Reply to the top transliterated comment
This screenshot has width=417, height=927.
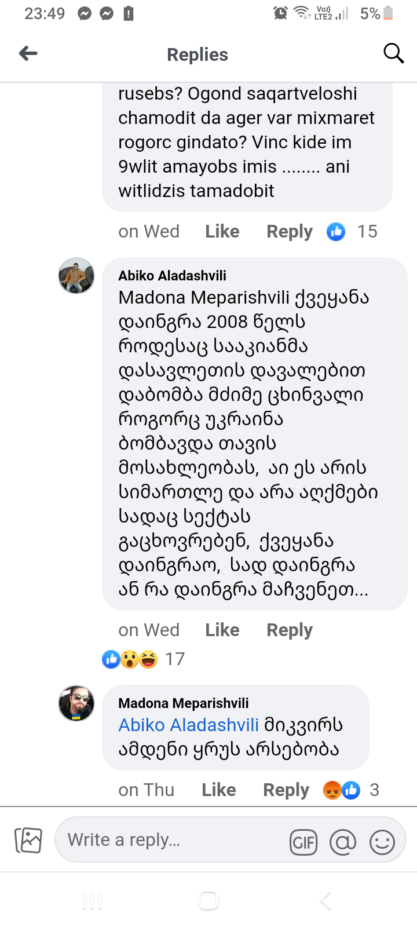click(x=289, y=232)
